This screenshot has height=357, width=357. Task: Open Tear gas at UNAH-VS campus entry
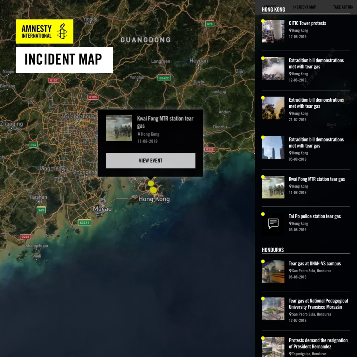pyautogui.click(x=314, y=264)
